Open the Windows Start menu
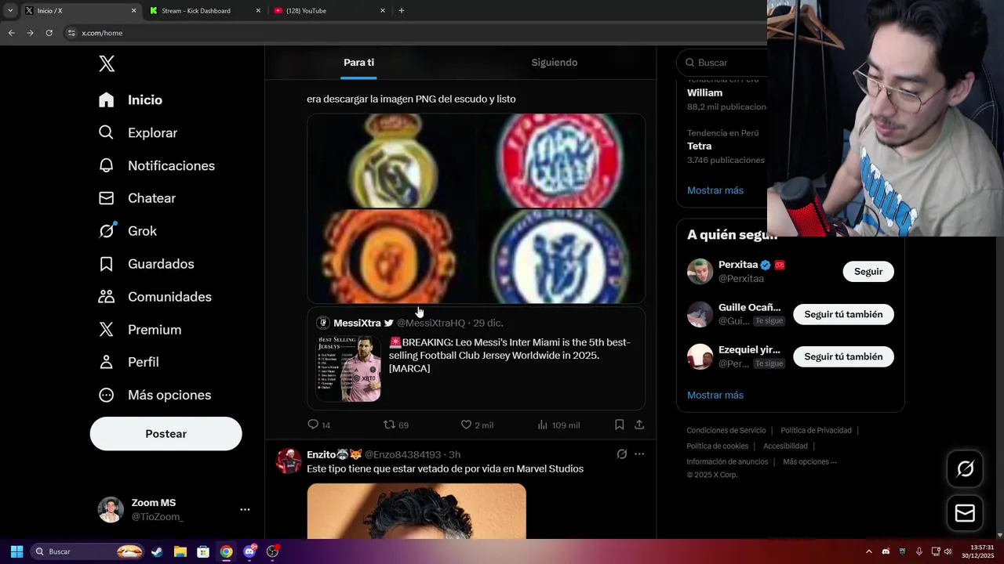The image size is (1004, 564). (16, 551)
